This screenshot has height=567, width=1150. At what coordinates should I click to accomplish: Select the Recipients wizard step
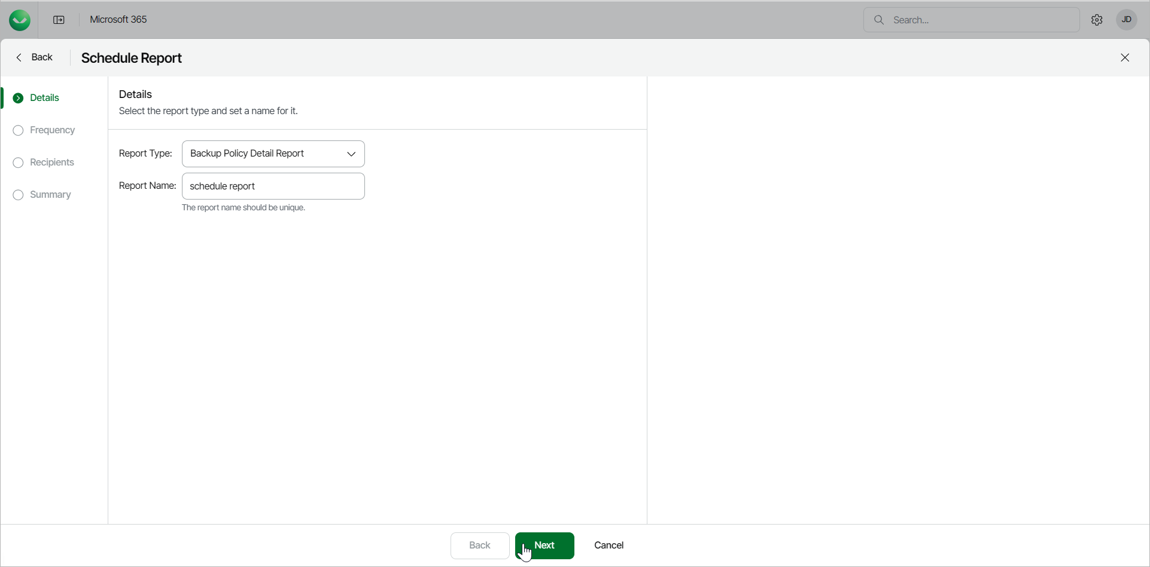click(x=43, y=163)
